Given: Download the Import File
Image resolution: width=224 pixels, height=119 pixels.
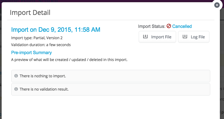Looking at the screenshot, I should pos(157,37).
